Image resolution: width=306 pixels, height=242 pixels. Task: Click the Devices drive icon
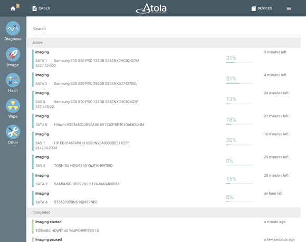coord(253,8)
